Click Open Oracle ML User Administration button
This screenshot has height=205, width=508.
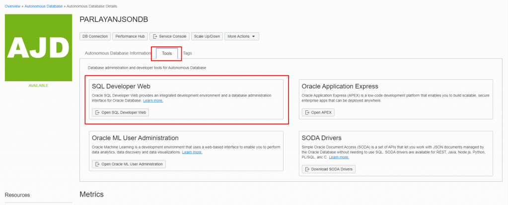coord(129,164)
